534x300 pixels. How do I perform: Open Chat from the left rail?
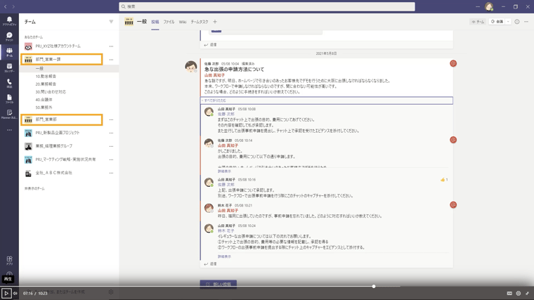tap(9, 37)
